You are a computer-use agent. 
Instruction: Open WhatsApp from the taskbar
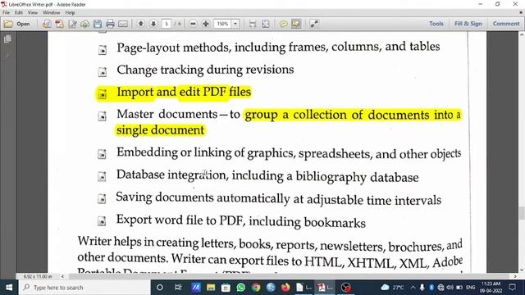click(240, 288)
